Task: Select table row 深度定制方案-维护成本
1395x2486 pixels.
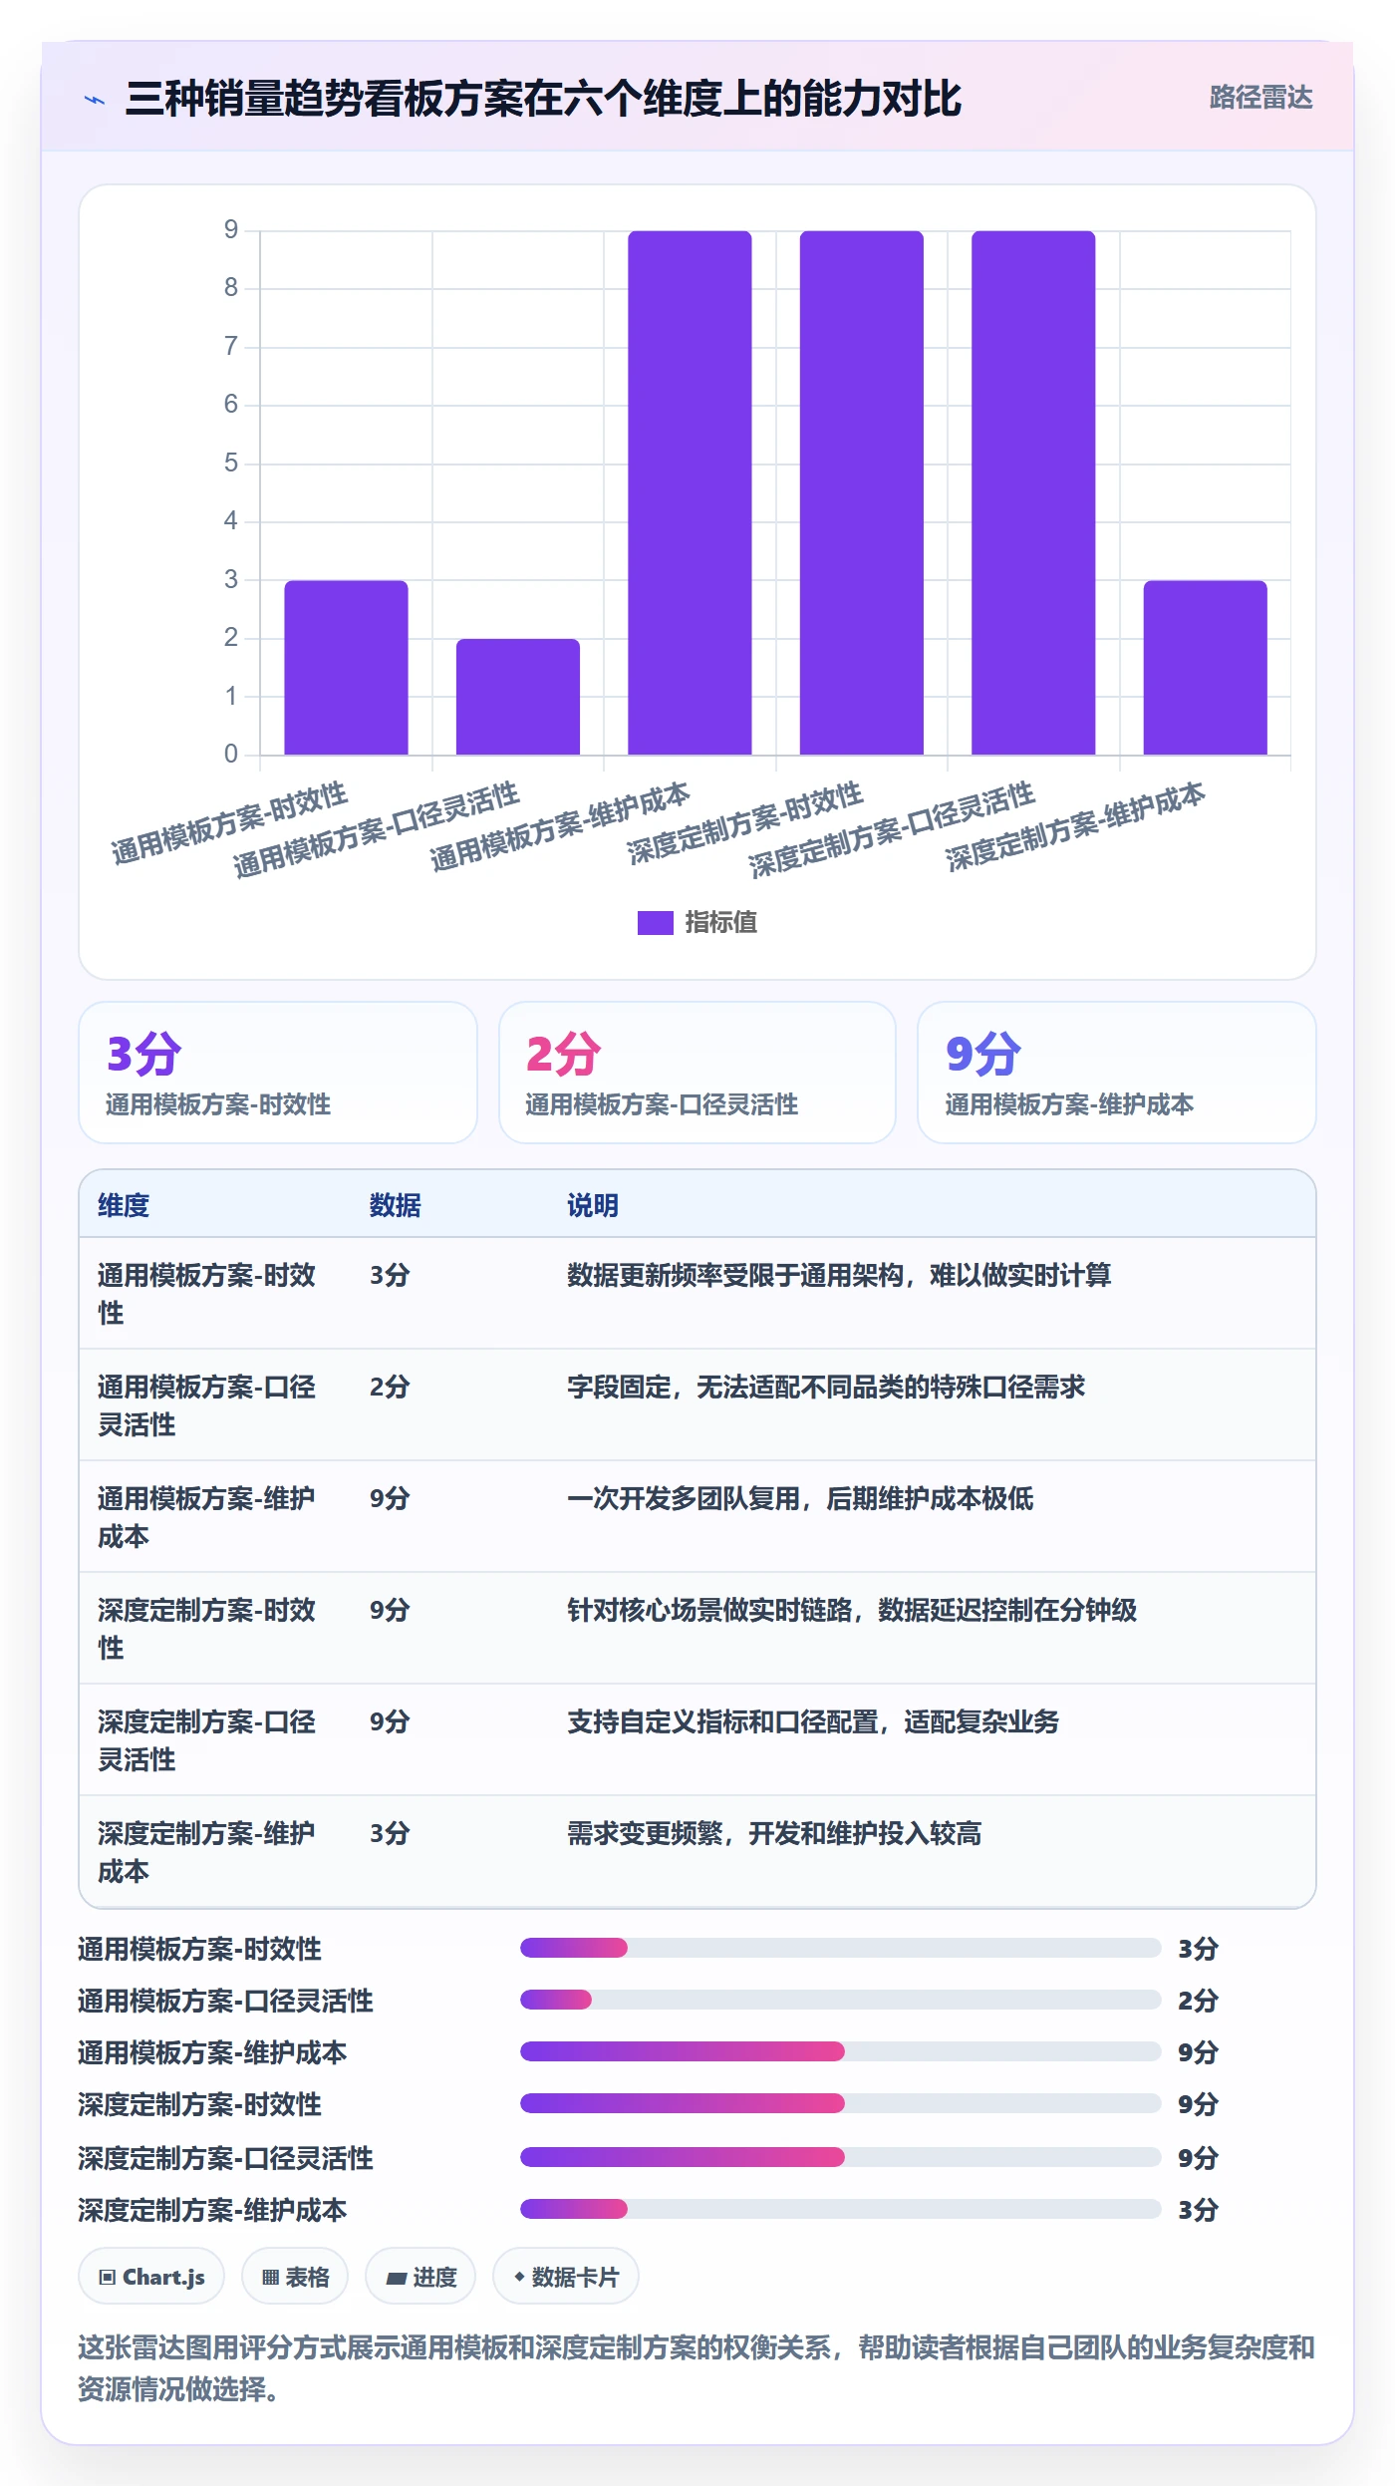Action: 697,1852
